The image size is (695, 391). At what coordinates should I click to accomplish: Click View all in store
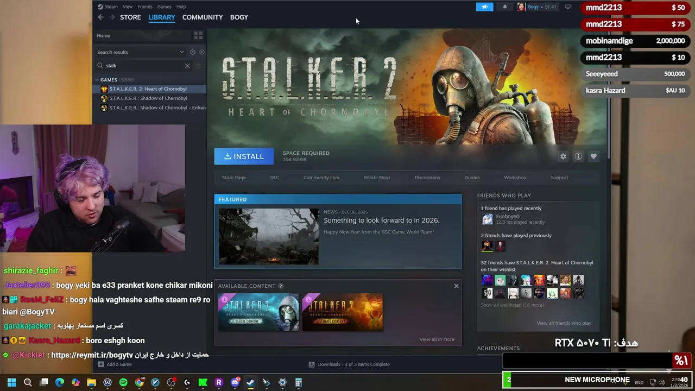click(437, 339)
